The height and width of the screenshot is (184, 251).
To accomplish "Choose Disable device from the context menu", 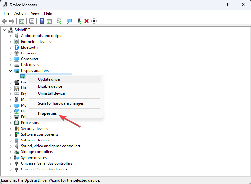I will (64, 86).
